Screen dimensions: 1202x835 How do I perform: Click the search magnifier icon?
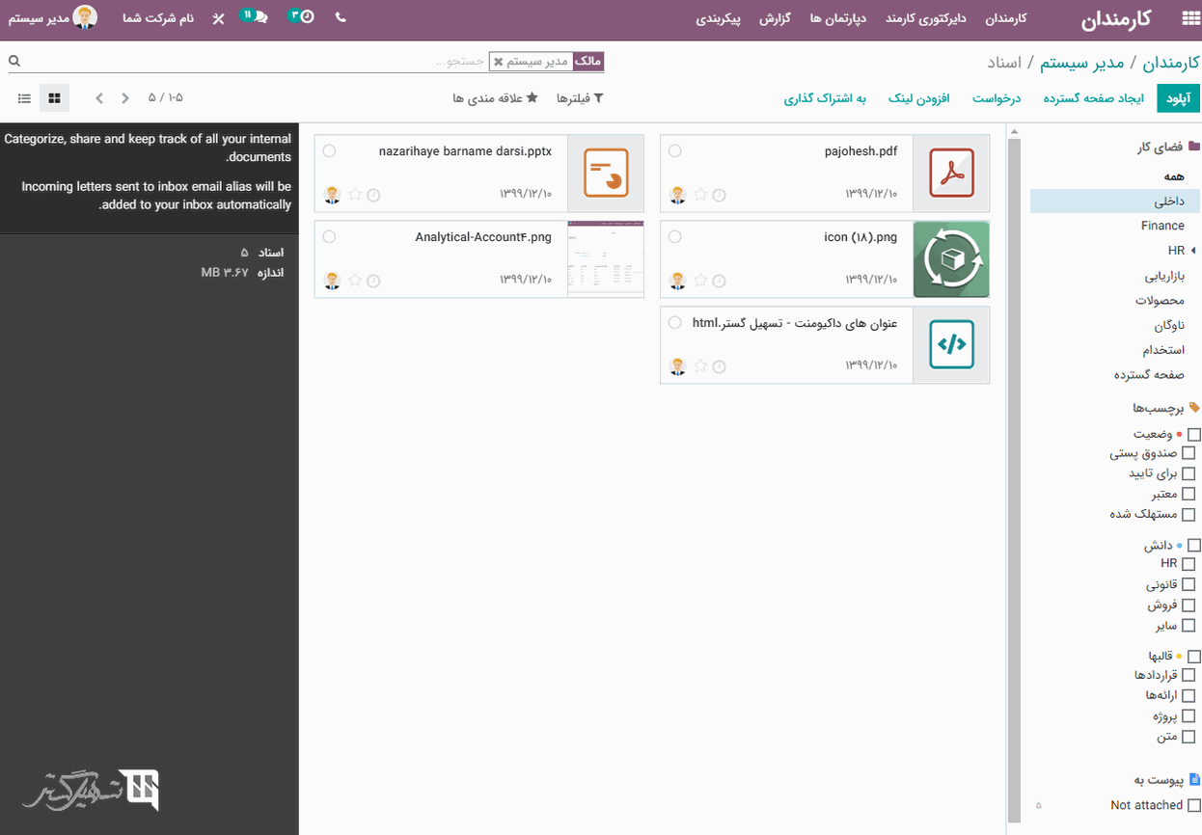pyautogui.click(x=14, y=62)
